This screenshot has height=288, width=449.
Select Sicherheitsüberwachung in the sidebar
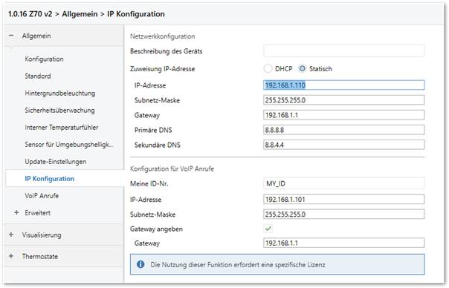click(x=59, y=111)
